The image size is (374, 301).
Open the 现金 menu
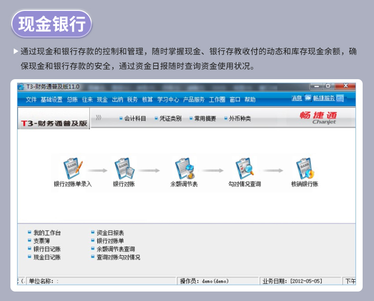pyautogui.click(x=102, y=100)
